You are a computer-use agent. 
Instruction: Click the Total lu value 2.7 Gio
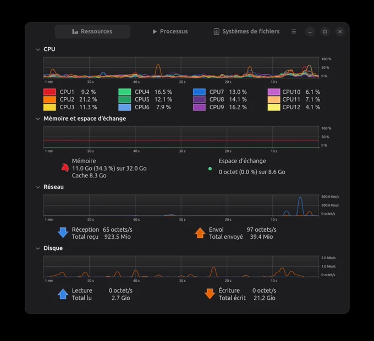120,298
